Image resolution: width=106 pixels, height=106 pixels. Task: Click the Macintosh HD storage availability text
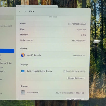pos(70,93)
